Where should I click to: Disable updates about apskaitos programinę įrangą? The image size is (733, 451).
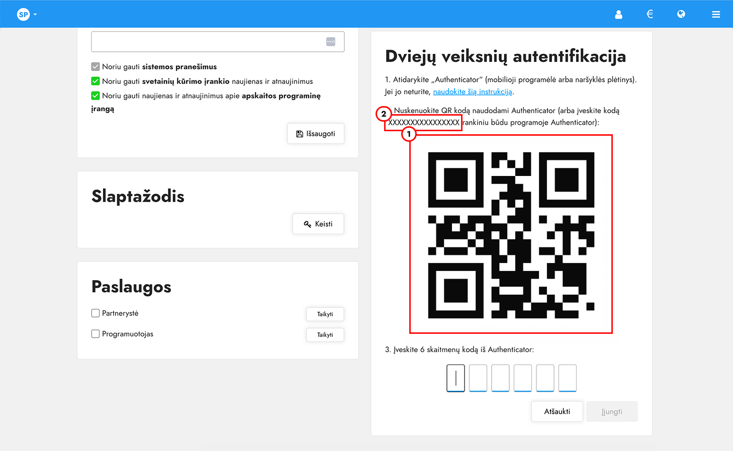click(x=95, y=95)
